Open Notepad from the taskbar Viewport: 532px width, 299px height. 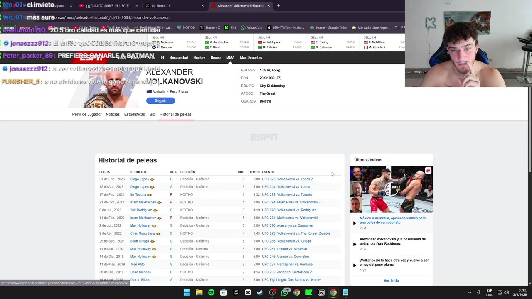point(345,292)
